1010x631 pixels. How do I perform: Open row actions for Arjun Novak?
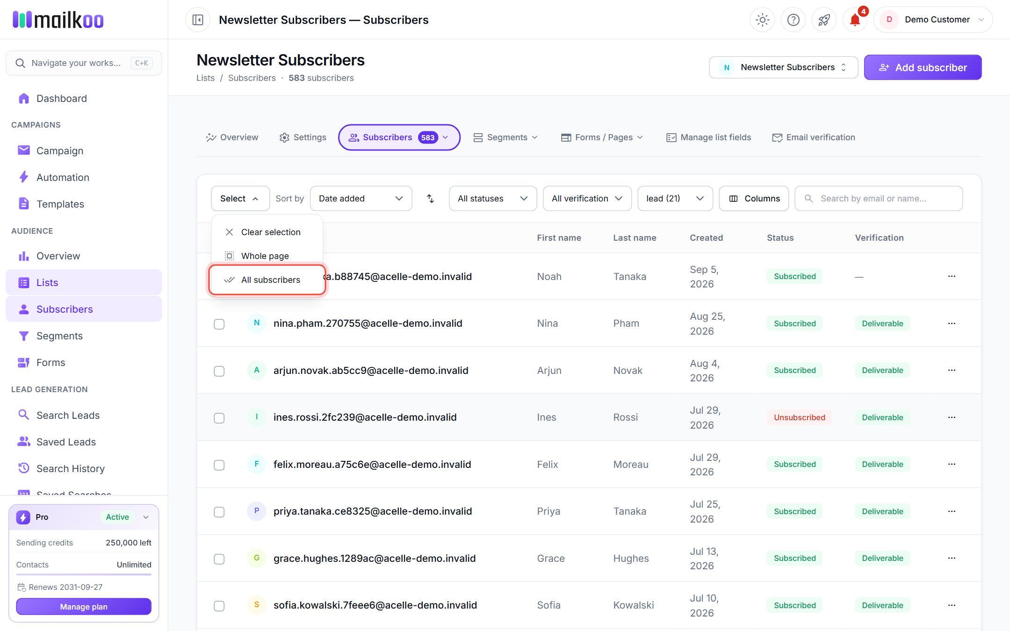pos(952,370)
